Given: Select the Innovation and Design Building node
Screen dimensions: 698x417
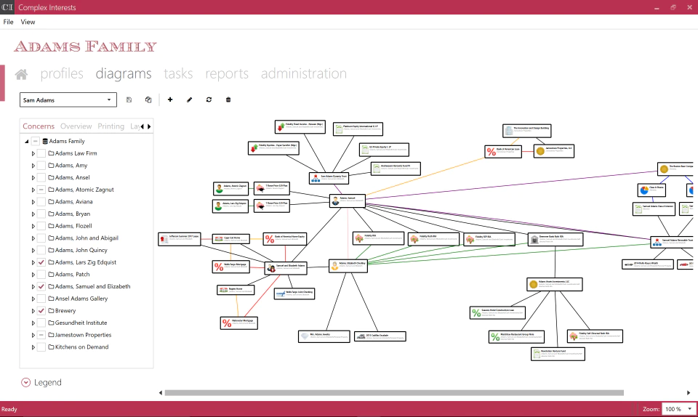Looking at the screenshot, I should coord(527,131).
